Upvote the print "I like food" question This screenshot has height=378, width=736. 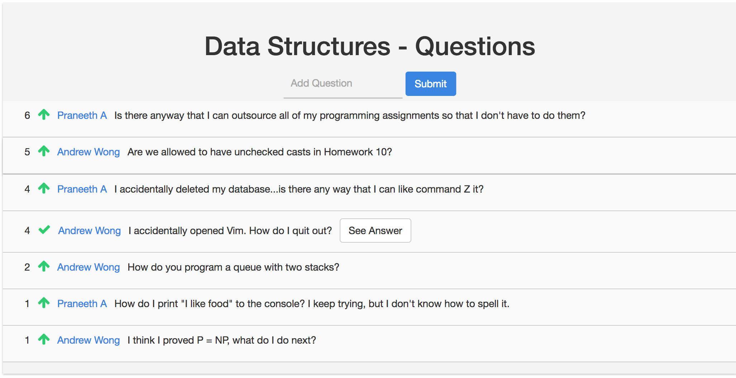coord(44,303)
